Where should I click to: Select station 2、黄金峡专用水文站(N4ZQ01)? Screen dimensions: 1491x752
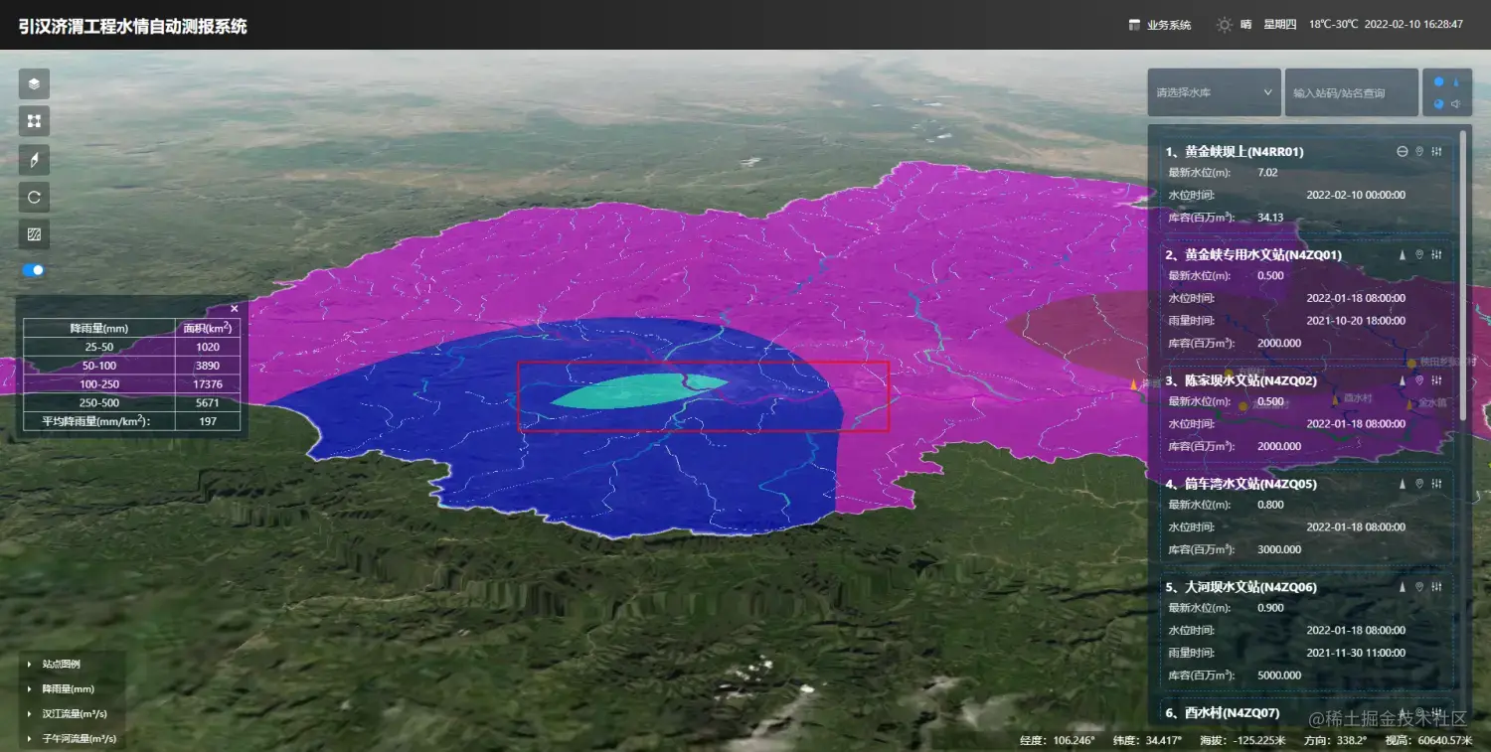coord(1253,255)
